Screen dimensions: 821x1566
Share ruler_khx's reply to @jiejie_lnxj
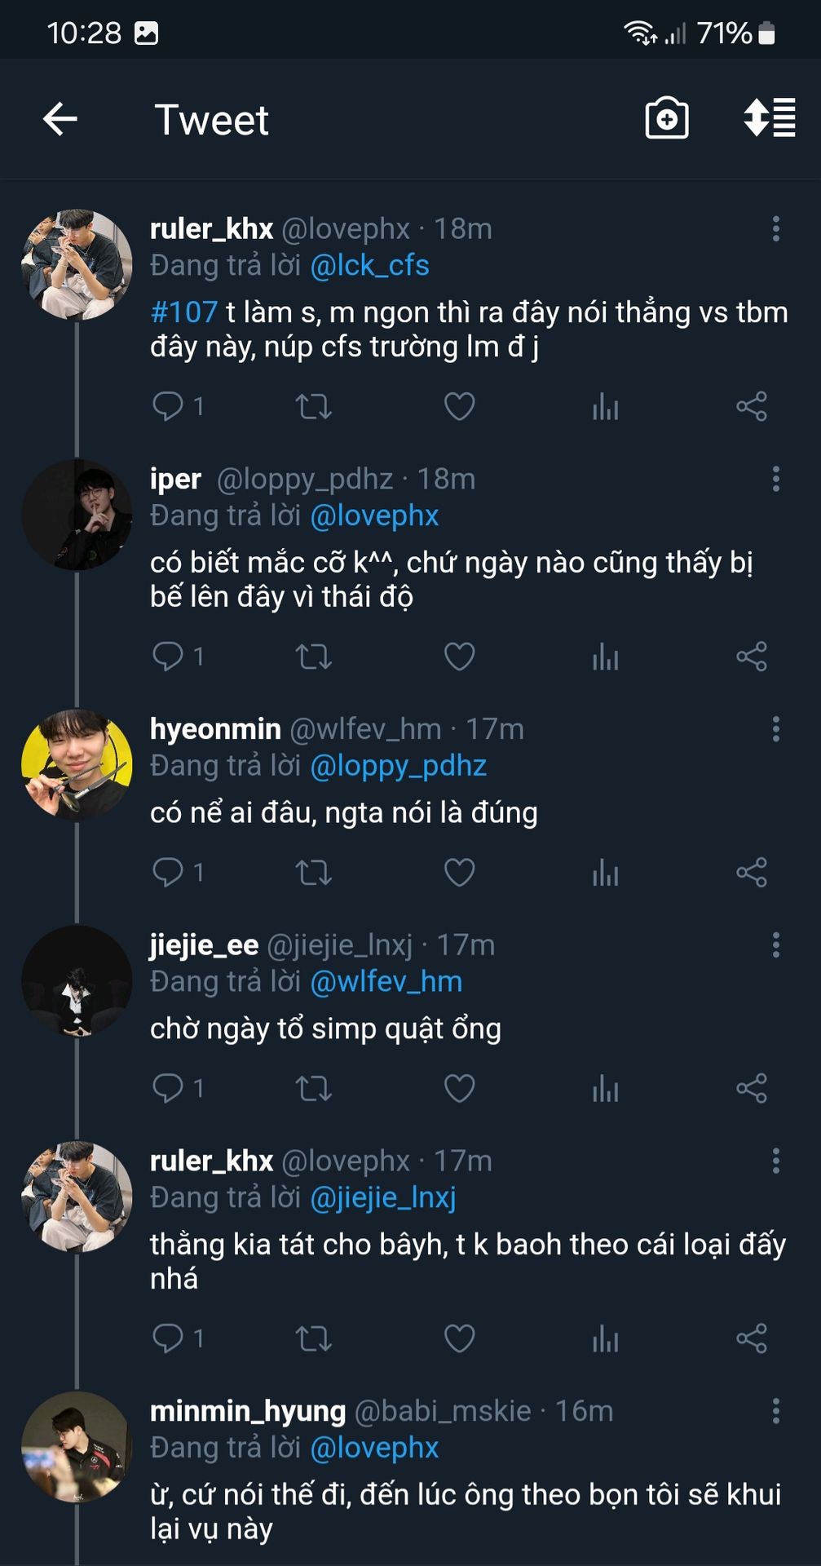point(751,1338)
